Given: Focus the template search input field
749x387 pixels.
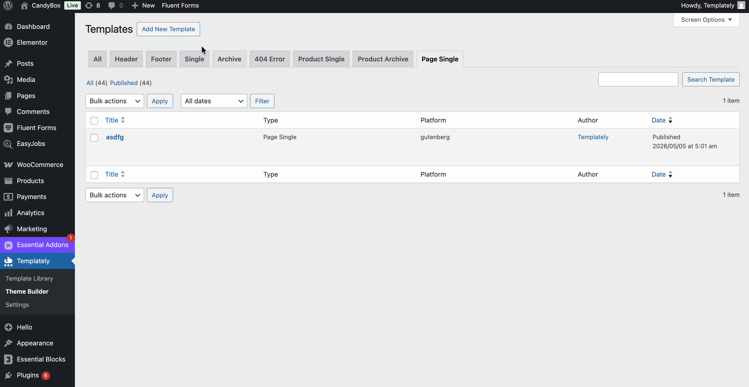Looking at the screenshot, I should point(638,79).
